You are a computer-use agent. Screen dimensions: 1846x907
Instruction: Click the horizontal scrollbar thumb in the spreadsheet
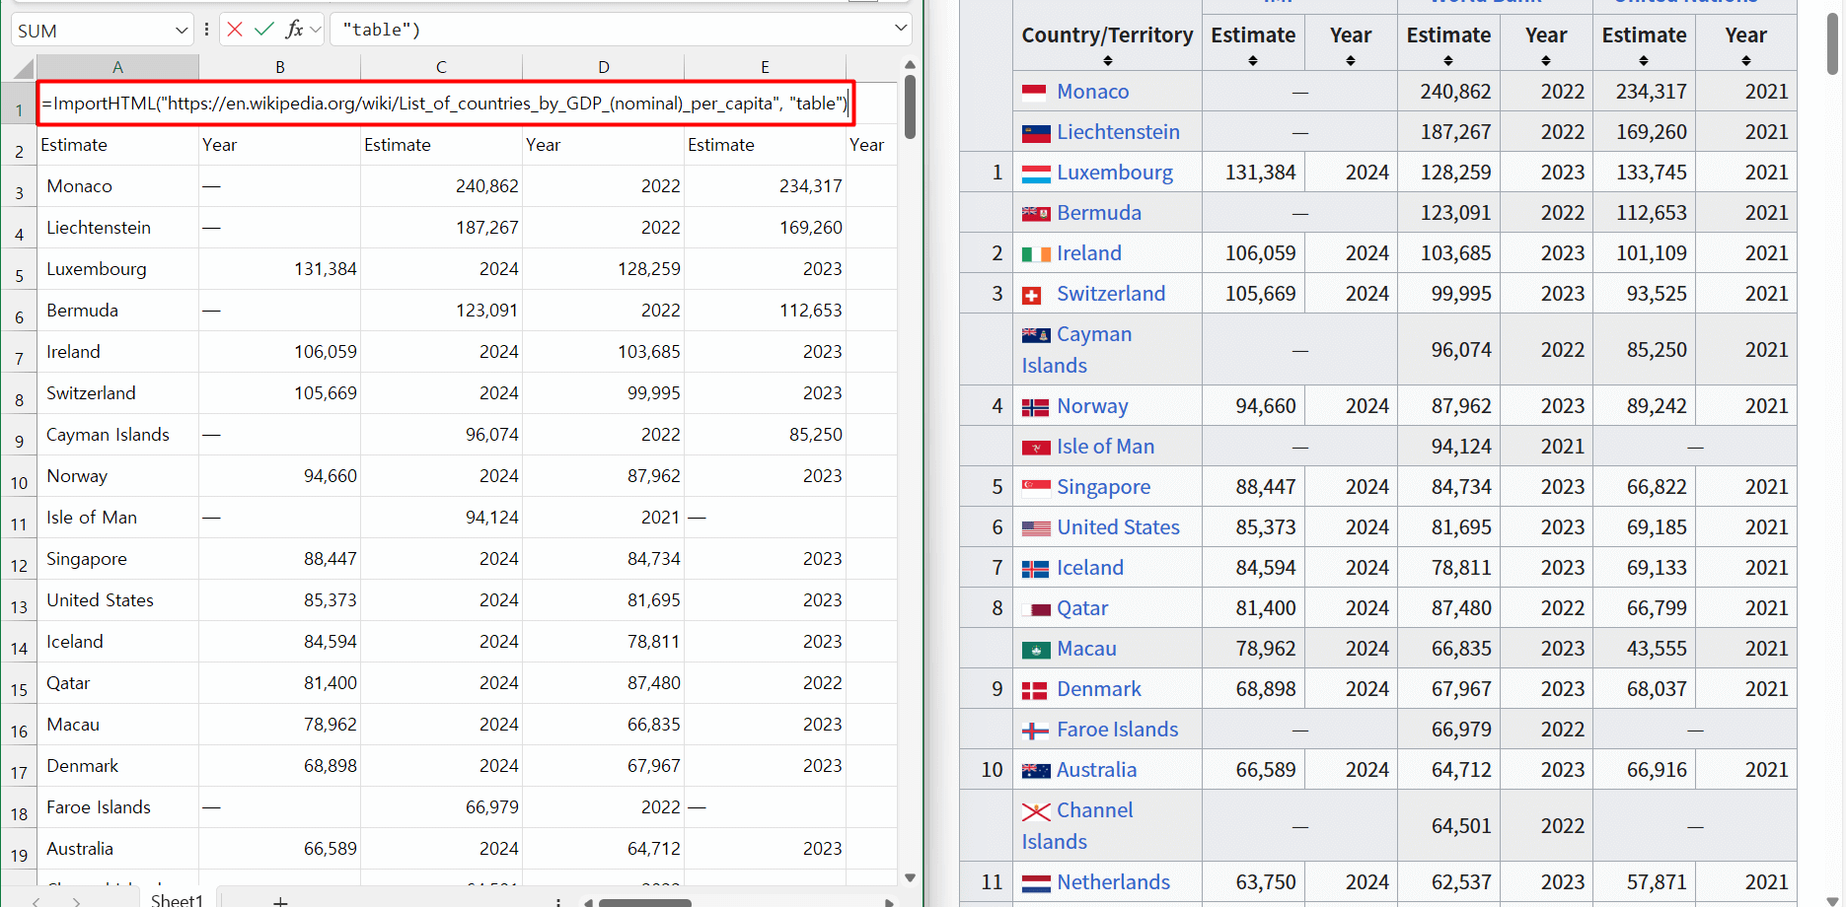coord(645,902)
